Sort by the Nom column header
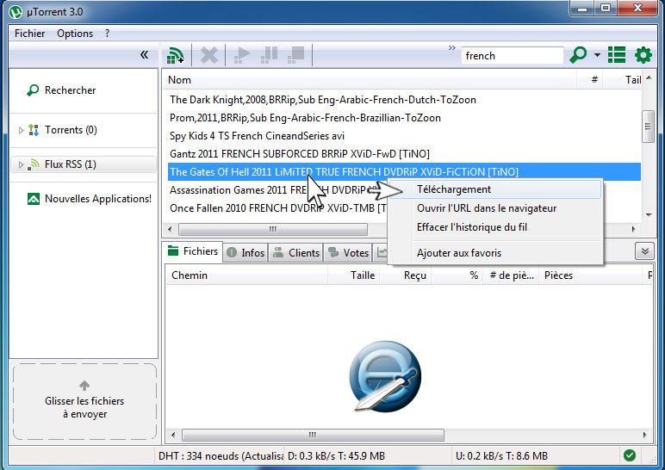Image resolution: width=665 pixels, height=470 pixels. 369,80
